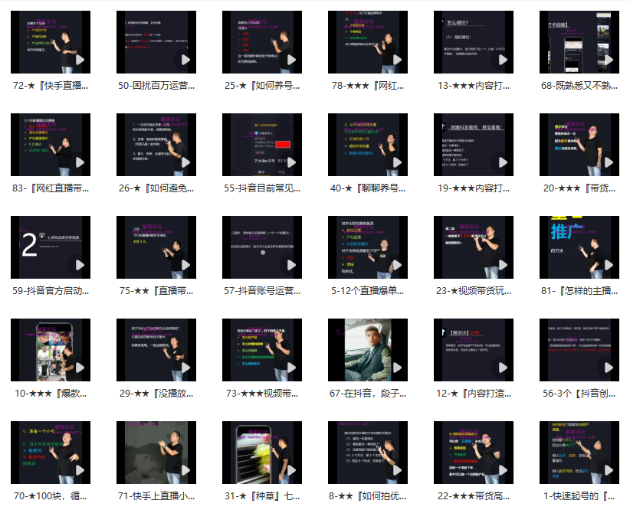Image resolution: width=630 pixels, height=510 pixels.
Task: Click title 70-★100块，循
Action: tap(51, 496)
